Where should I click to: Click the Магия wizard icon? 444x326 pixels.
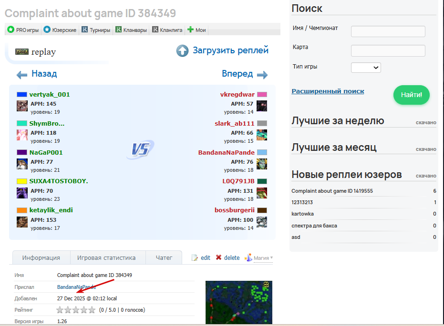pyautogui.click(x=248, y=257)
